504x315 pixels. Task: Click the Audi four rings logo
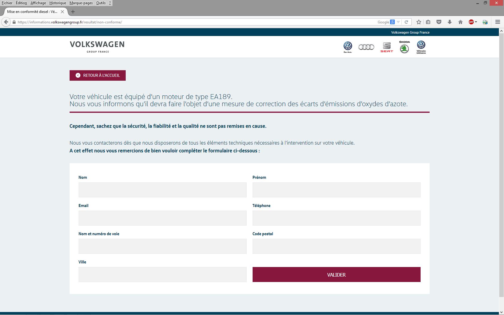(x=366, y=47)
